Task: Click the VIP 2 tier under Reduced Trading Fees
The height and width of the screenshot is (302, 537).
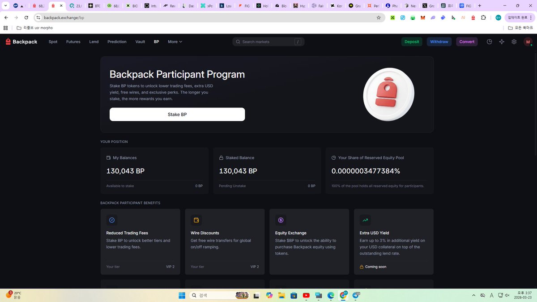Action: pos(170,267)
